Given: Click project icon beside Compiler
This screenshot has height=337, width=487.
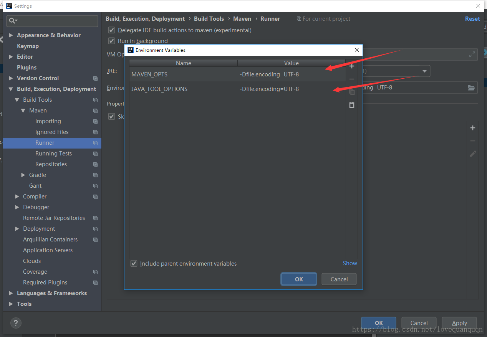Looking at the screenshot, I should pos(95,197).
